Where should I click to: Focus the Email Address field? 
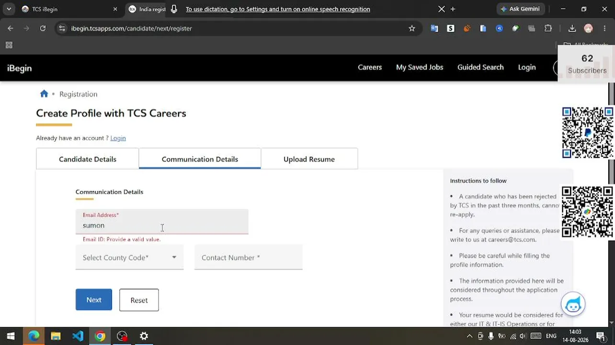(162, 221)
